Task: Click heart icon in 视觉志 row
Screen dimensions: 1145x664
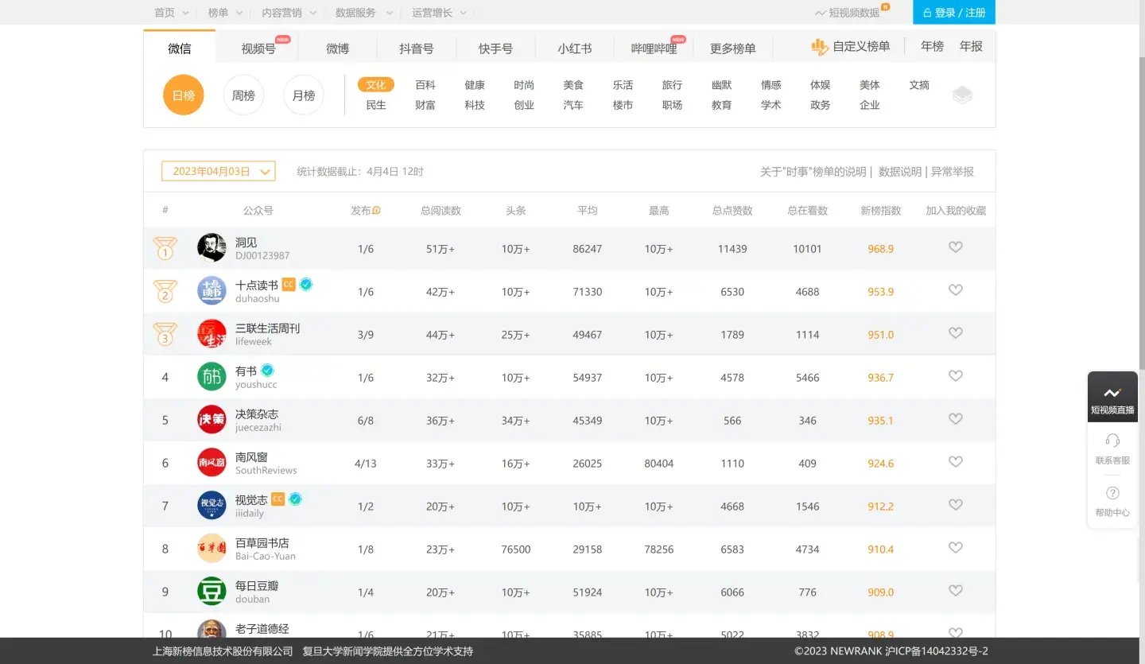Action: [x=956, y=505]
